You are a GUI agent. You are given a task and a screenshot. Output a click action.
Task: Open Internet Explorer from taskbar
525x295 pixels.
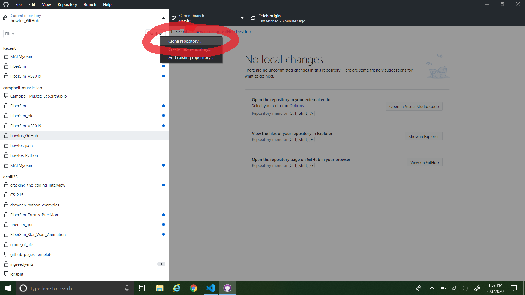177,288
